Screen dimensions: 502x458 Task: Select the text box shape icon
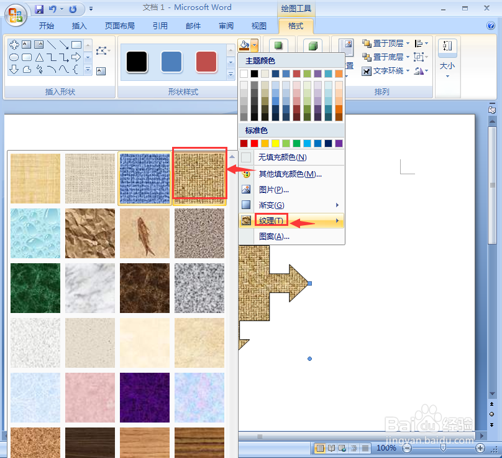[26, 44]
